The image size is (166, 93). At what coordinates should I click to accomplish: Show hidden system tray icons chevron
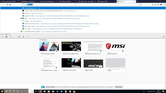pos(147,91)
